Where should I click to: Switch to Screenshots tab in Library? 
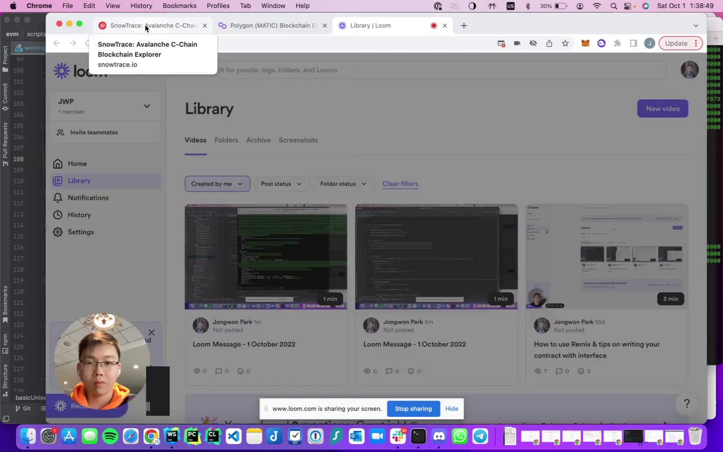(298, 140)
